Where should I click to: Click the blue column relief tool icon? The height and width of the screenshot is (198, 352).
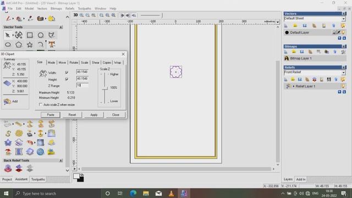[19, 152]
